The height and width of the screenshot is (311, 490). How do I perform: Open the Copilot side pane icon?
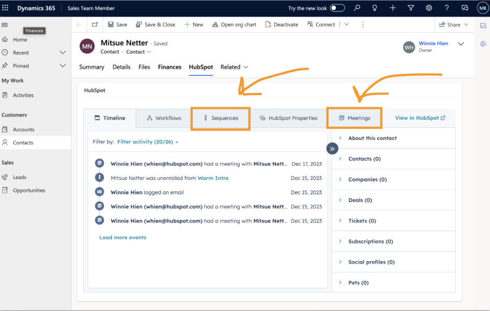[483, 44]
